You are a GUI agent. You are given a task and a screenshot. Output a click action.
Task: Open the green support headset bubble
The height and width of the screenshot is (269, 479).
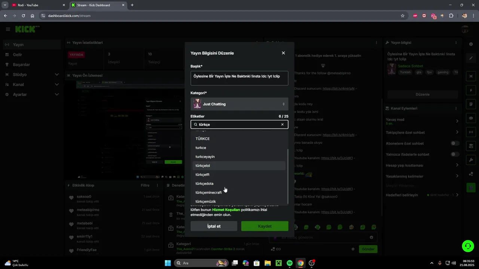(x=468, y=245)
